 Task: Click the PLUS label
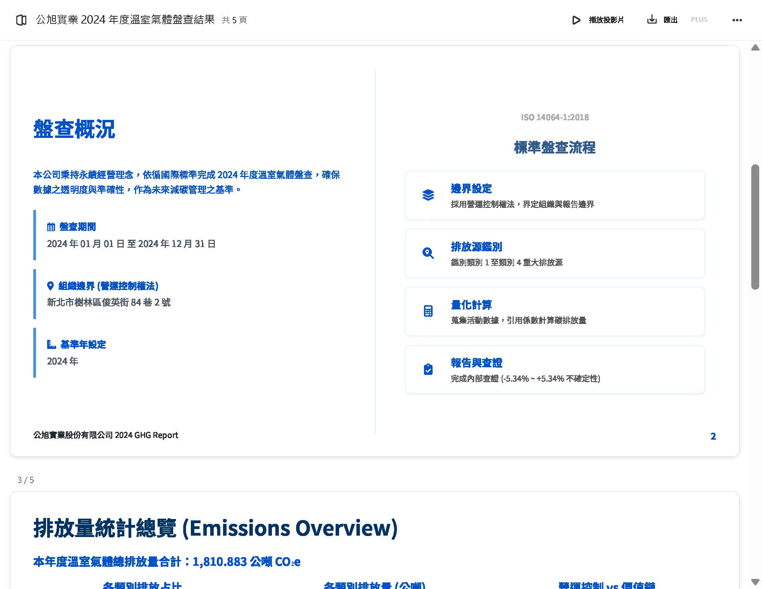click(699, 19)
